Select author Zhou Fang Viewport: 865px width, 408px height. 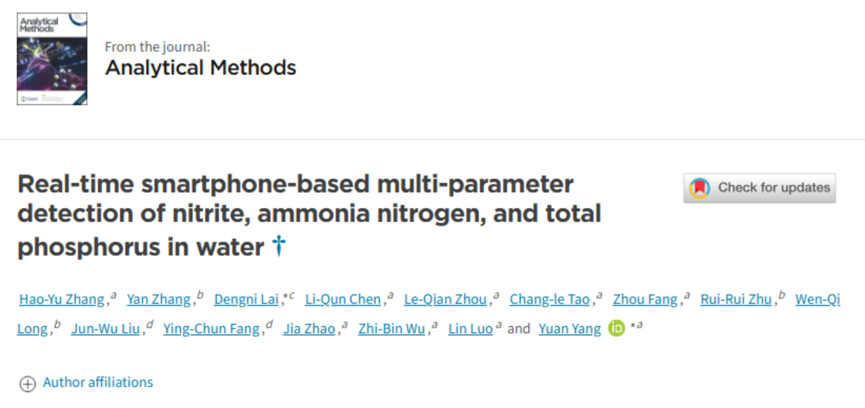tap(645, 299)
